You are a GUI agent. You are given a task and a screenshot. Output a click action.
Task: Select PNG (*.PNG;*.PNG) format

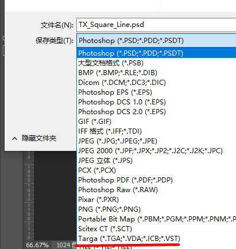point(156,209)
